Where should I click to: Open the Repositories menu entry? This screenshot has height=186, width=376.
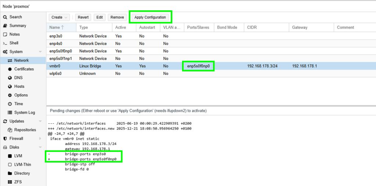[x=25, y=130]
